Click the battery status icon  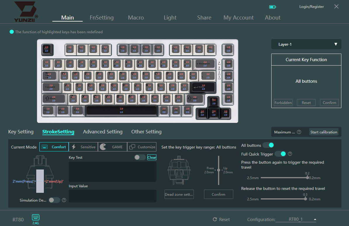(272, 7)
